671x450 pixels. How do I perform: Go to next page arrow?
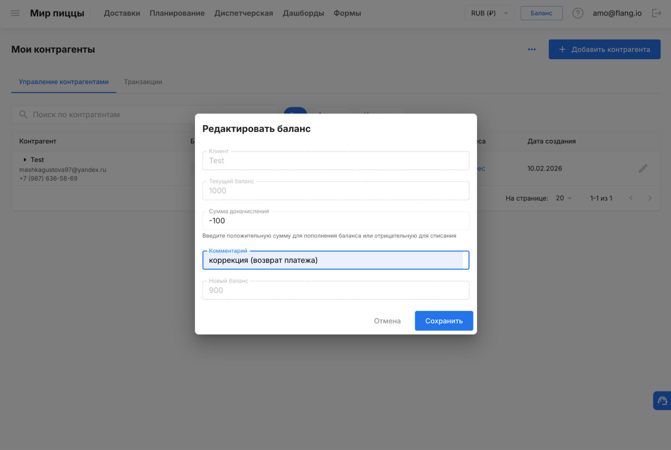[x=649, y=198]
